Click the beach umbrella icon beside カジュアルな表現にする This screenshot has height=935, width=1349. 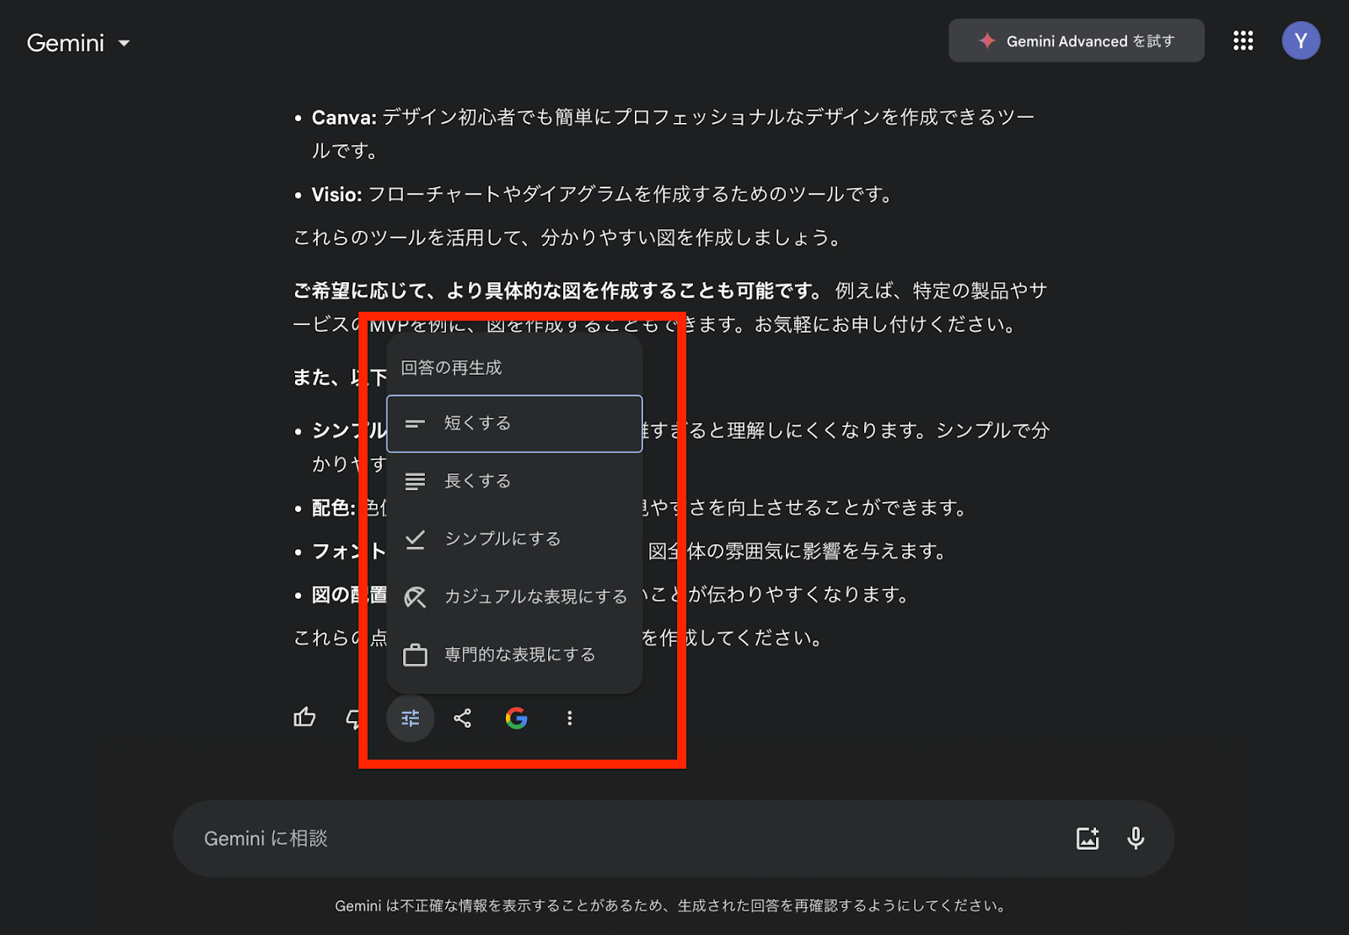click(415, 597)
